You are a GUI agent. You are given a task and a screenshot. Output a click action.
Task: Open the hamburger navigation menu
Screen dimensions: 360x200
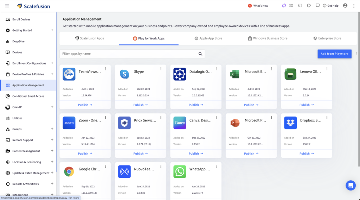(x=7, y=6)
